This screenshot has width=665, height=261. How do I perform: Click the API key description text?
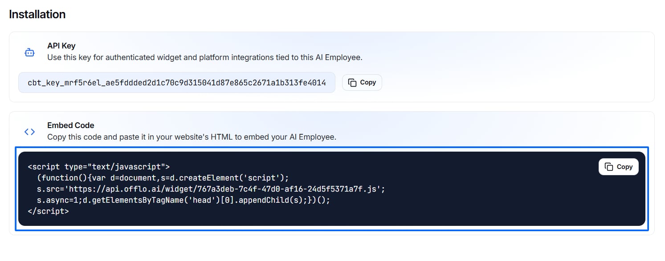205,57
